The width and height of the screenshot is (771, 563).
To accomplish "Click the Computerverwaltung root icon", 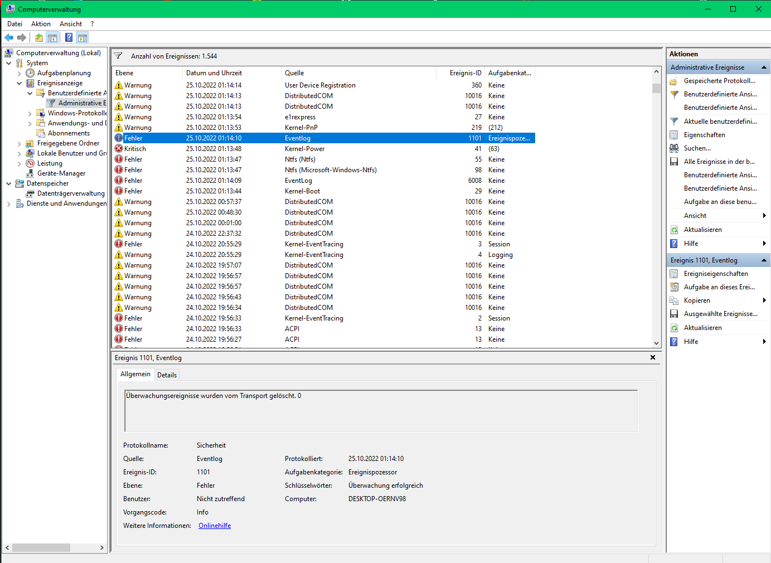I will click(x=9, y=53).
